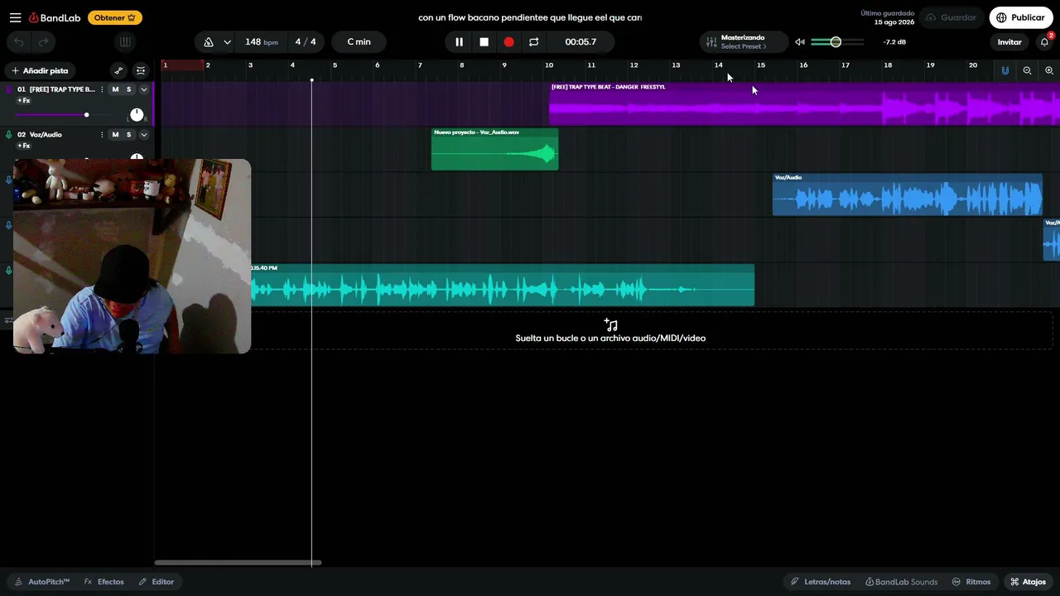Start recording with the red record button

(x=509, y=42)
